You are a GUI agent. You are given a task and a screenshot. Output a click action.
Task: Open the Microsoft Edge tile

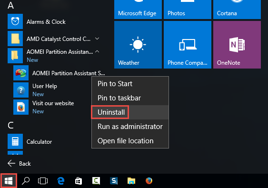pyautogui.click(x=138, y=10)
